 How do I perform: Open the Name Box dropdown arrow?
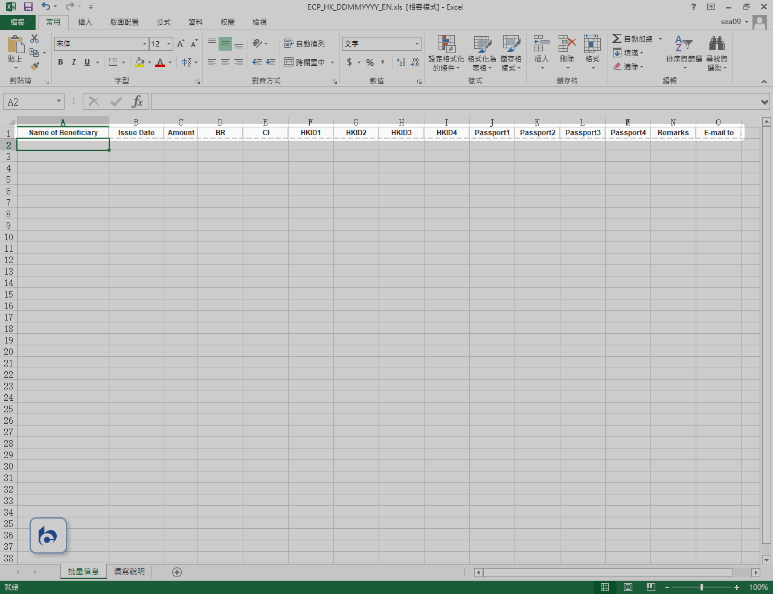(59, 101)
